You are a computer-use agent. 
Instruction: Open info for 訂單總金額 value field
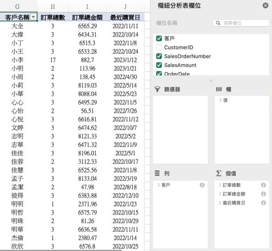(x=263, y=194)
